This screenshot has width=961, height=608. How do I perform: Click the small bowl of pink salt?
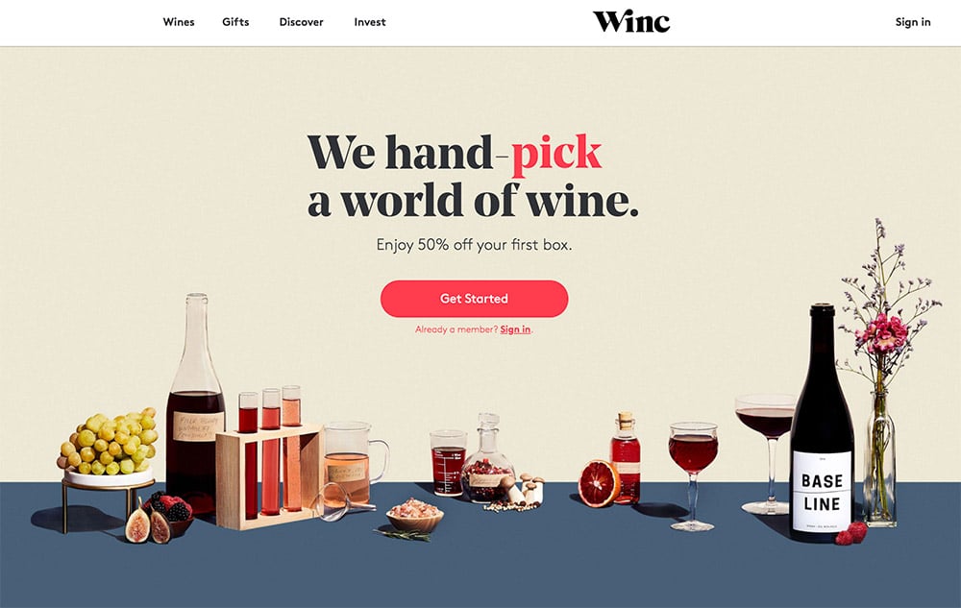(x=414, y=514)
